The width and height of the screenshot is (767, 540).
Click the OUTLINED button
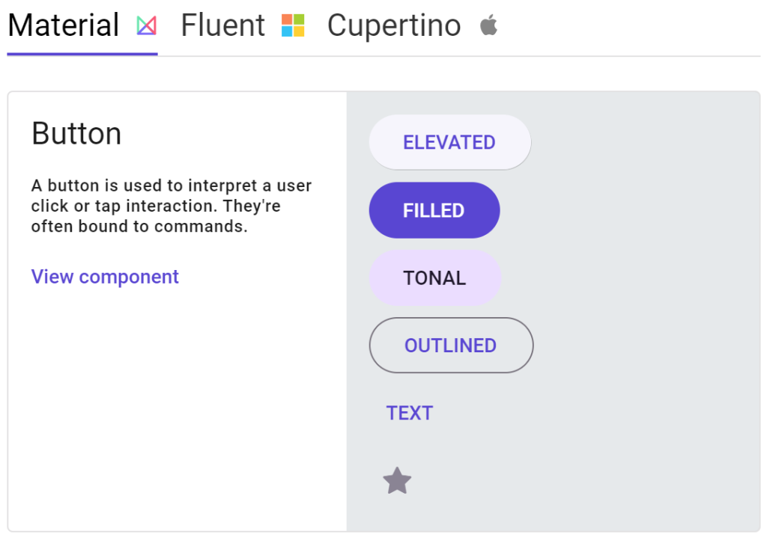tap(451, 346)
